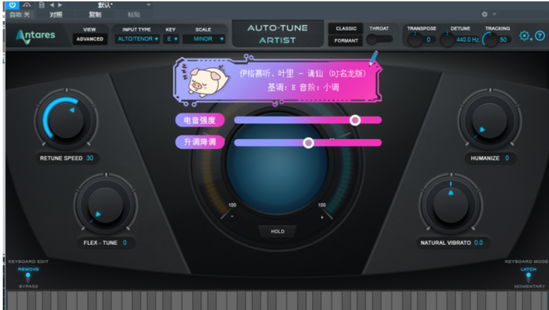Click the 电音强度 label button
This screenshot has height=310, width=549.
[200, 120]
